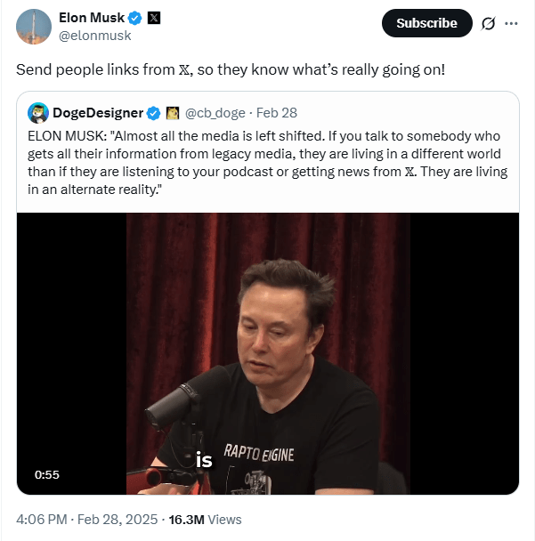Click the 4:06 PM · Feb 28, 2025 timestamp
Screen dimensions: 535x541
click(86, 519)
